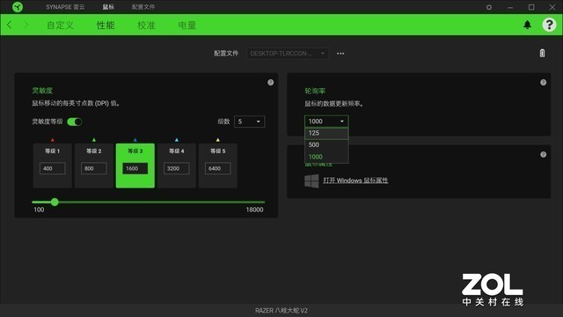Viewport: 563px width, 317px height.
Task: Click the DPI slider track near 18000
Action: pyautogui.click(x=262, y=202)
